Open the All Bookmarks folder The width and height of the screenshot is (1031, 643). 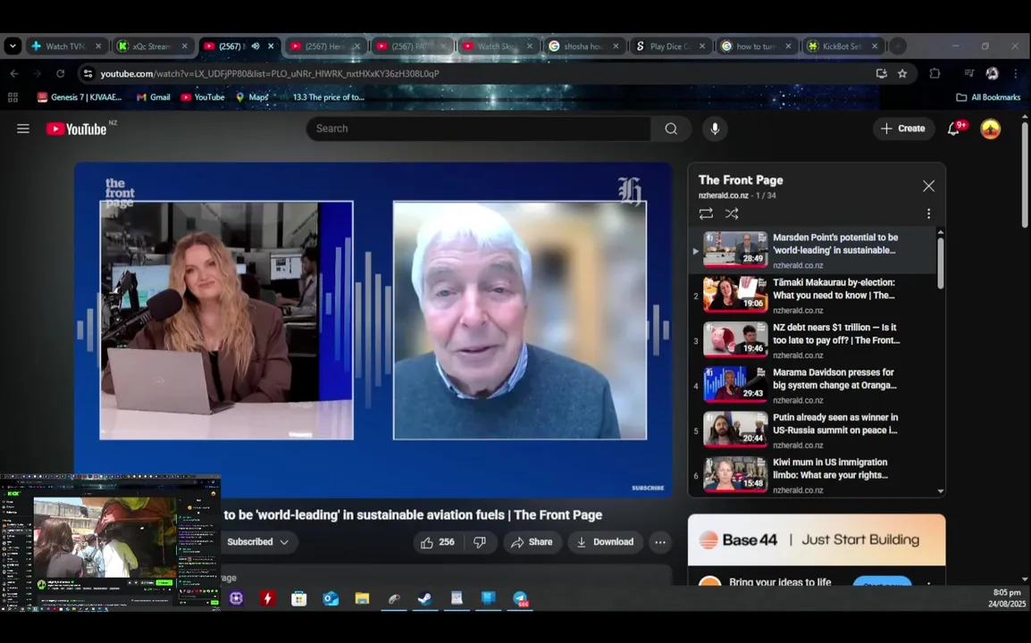(987, 97)
